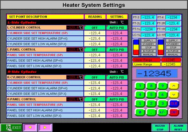Select L-side cylinder low alarm (SP-X) setting field
The image size is (188, 132).
pyautogui.click(x=117, y=44)
